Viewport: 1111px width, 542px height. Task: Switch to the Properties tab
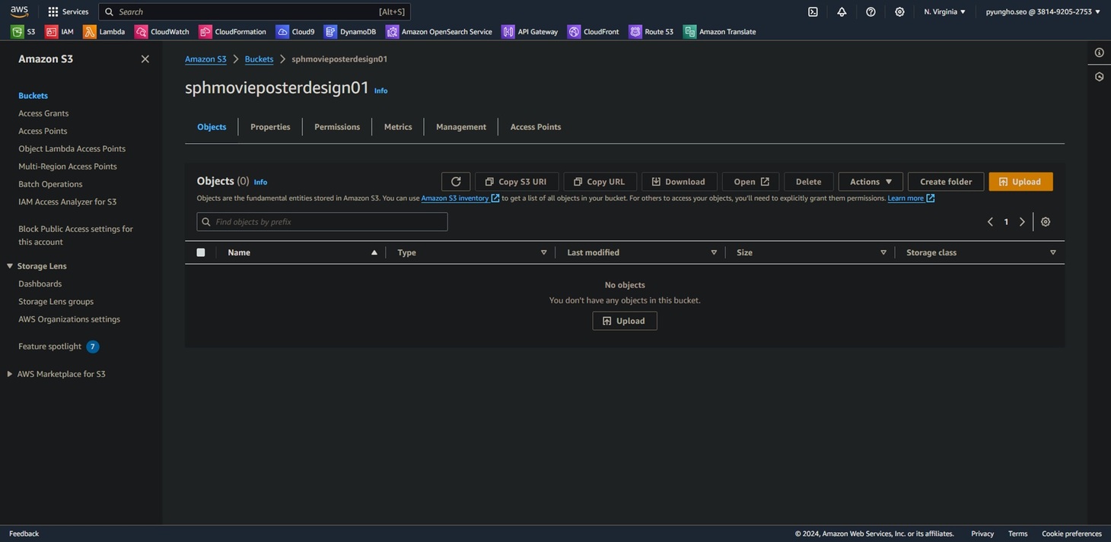click(270, 127)
